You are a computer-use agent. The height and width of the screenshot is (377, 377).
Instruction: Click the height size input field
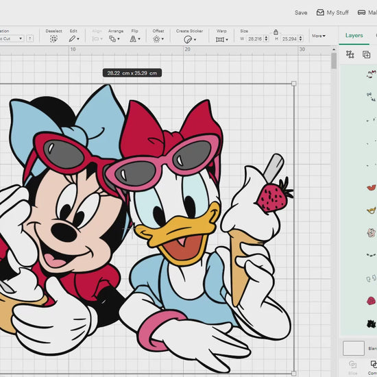(x=289, y=38)
